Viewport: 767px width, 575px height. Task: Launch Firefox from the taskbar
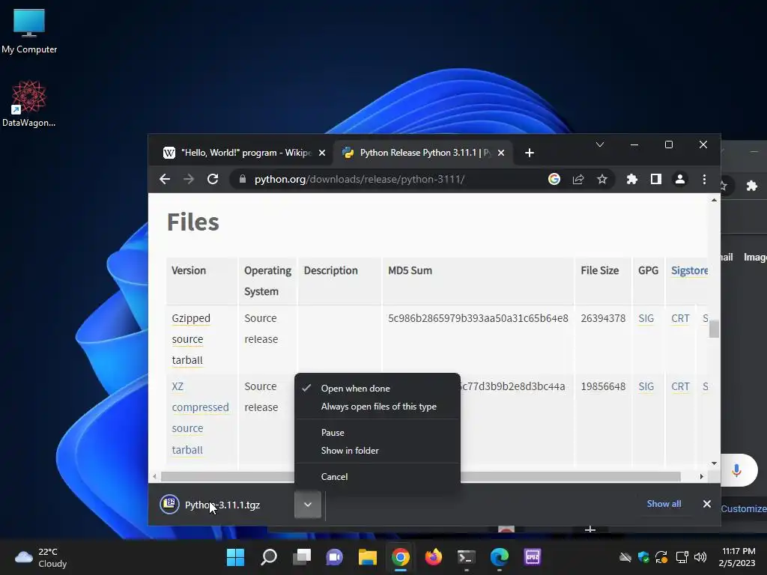[434, 557]
